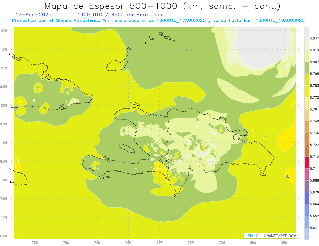Click the legend value '5.772'
The image size is (319, 246).
pos(314,97)
